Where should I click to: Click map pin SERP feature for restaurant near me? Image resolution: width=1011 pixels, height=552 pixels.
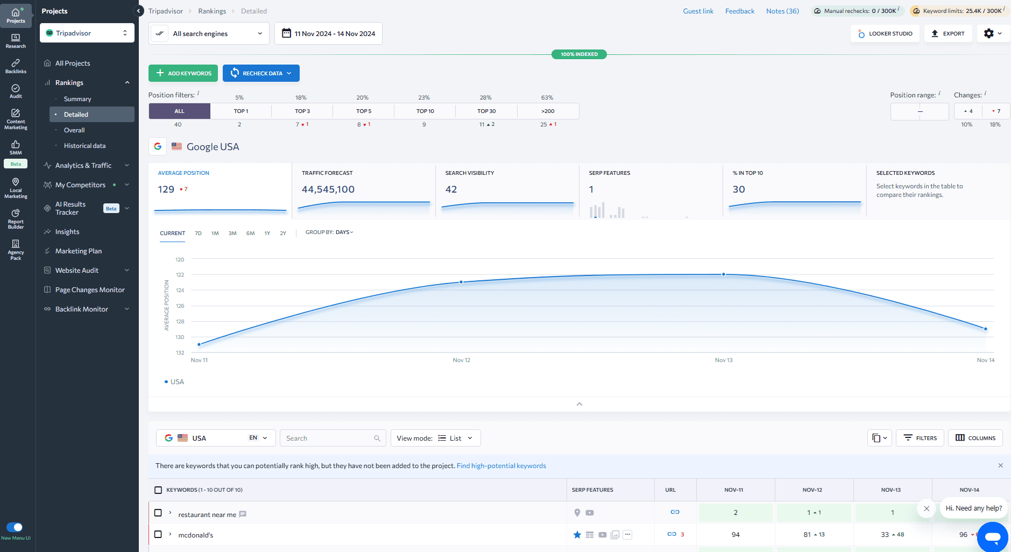pyautogui.click(x=577, y=512)
